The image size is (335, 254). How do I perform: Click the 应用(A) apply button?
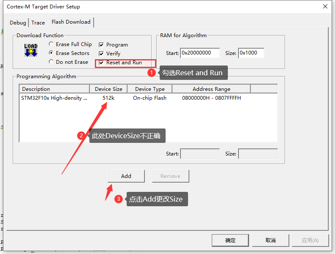click(x=310, y=240)
